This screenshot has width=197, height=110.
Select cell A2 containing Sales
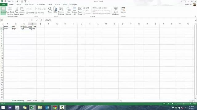[x=7, y=29]
